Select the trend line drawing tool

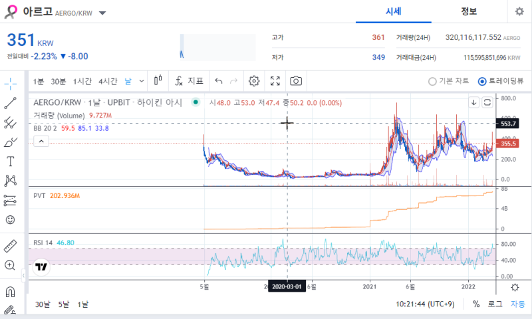[x=11, y=103]
